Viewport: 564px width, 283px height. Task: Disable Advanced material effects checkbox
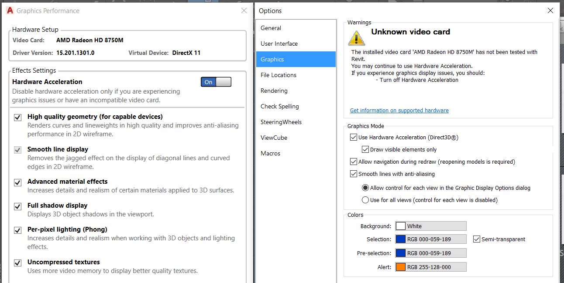[x=18, y=182]
